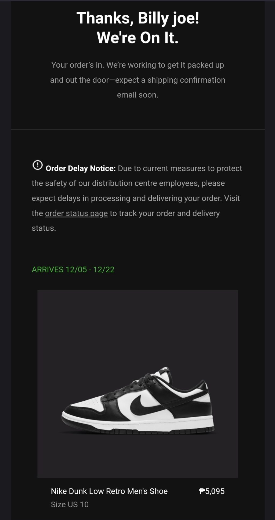275x520 pixels.
Task: Click the Size US 10 label
Action: [x=70, y=504]
